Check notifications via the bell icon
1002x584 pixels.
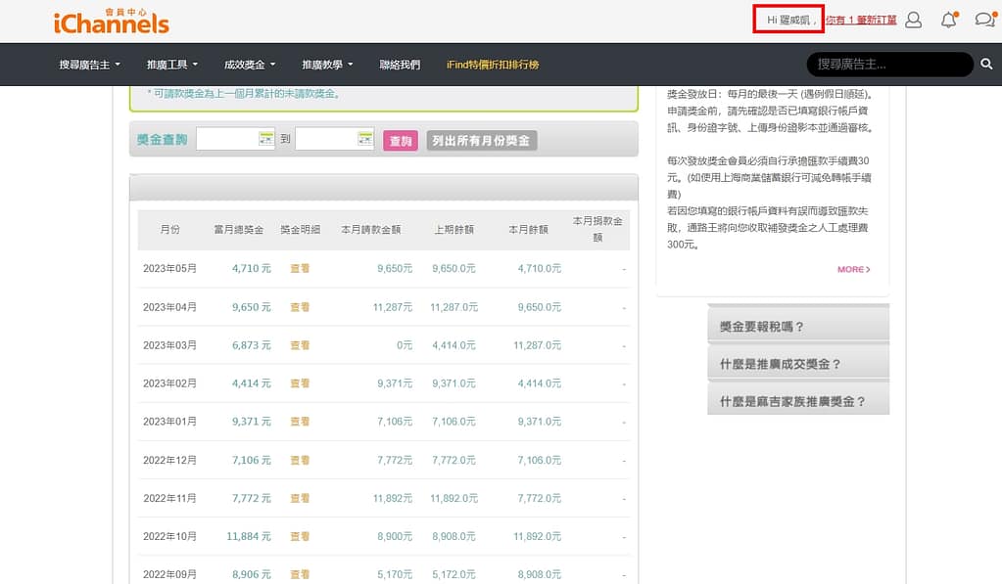pos(947,19)
